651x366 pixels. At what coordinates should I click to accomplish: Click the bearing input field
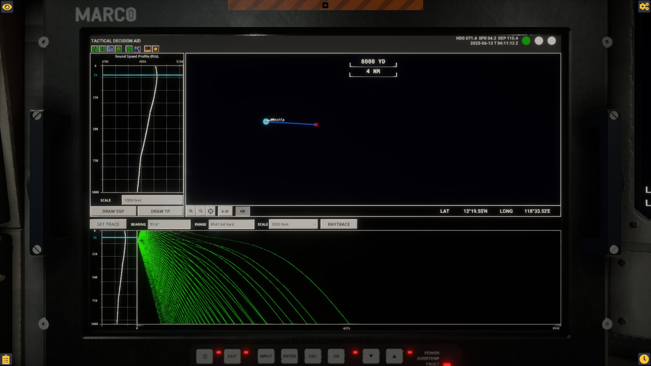click(169, 224)
